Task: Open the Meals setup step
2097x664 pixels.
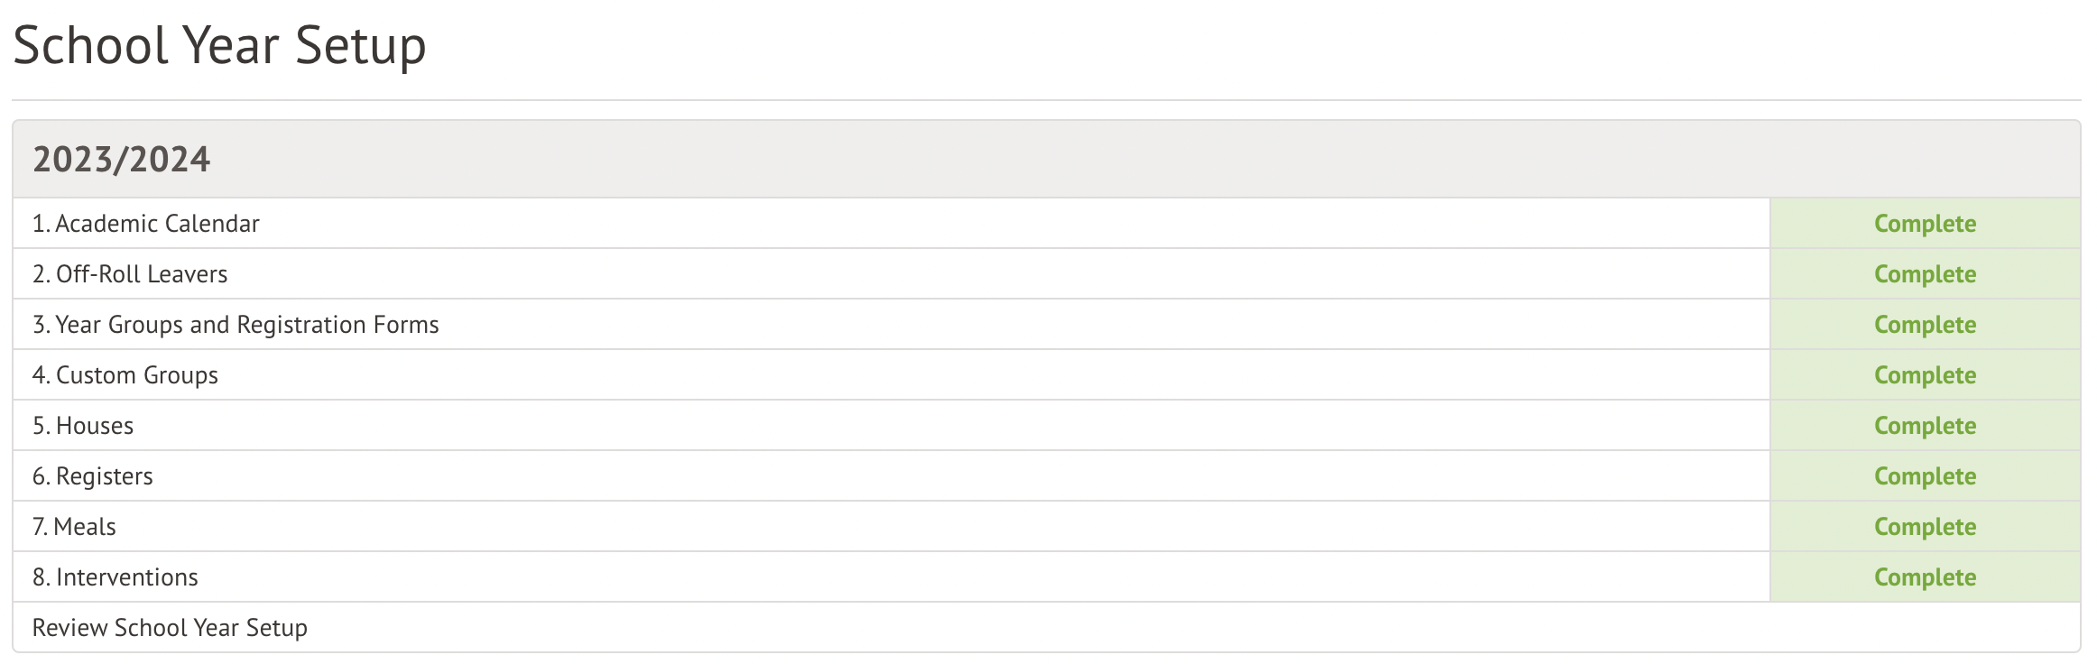Action: (75, 527)
